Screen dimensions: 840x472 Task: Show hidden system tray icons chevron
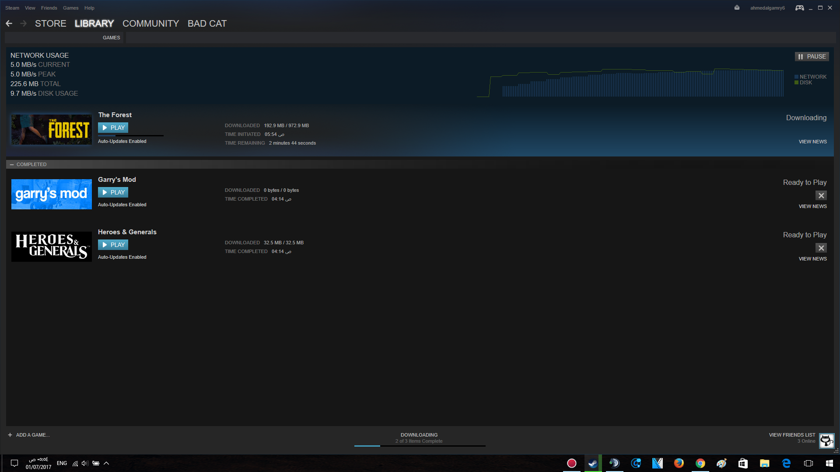[x=106, y=463]
